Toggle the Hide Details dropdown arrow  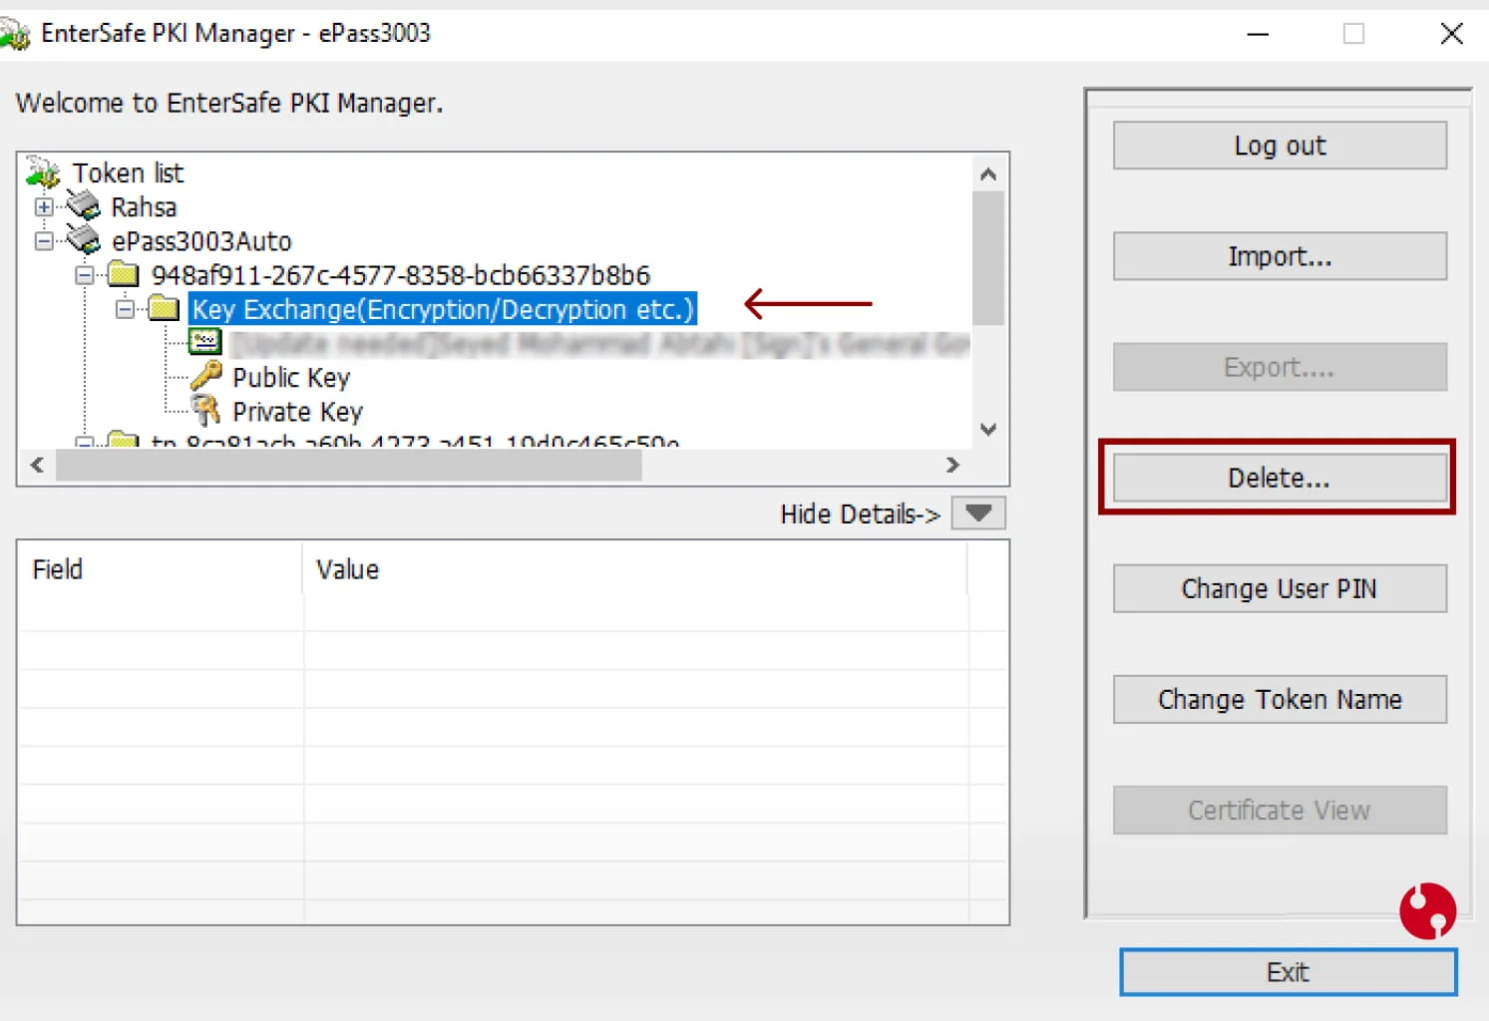pos(978,513)
